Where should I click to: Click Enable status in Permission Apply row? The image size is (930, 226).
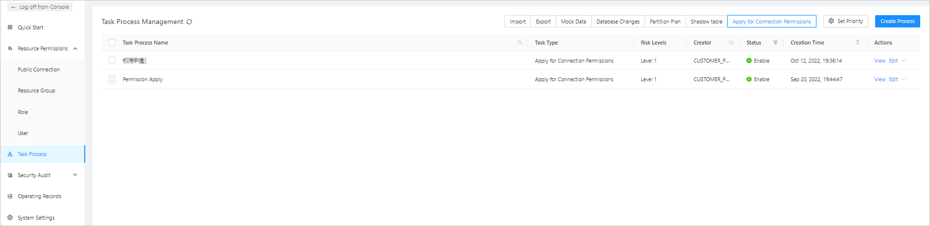758,79
